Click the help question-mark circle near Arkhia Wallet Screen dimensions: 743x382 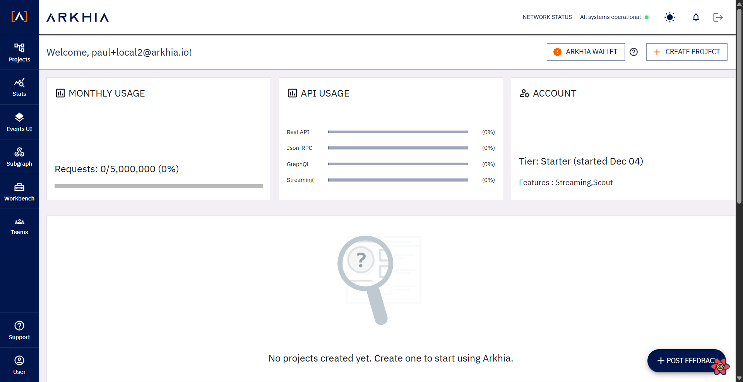click(x=633, y=52)
